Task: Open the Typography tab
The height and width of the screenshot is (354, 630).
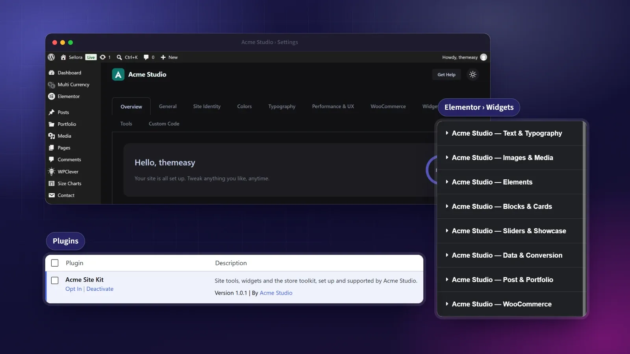Action: point(282,107)
